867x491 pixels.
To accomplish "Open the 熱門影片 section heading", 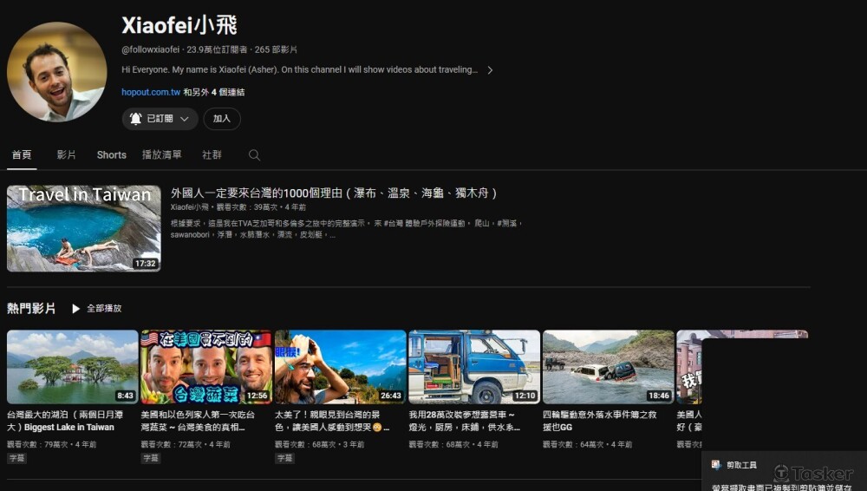I will (x=31, y=308).
